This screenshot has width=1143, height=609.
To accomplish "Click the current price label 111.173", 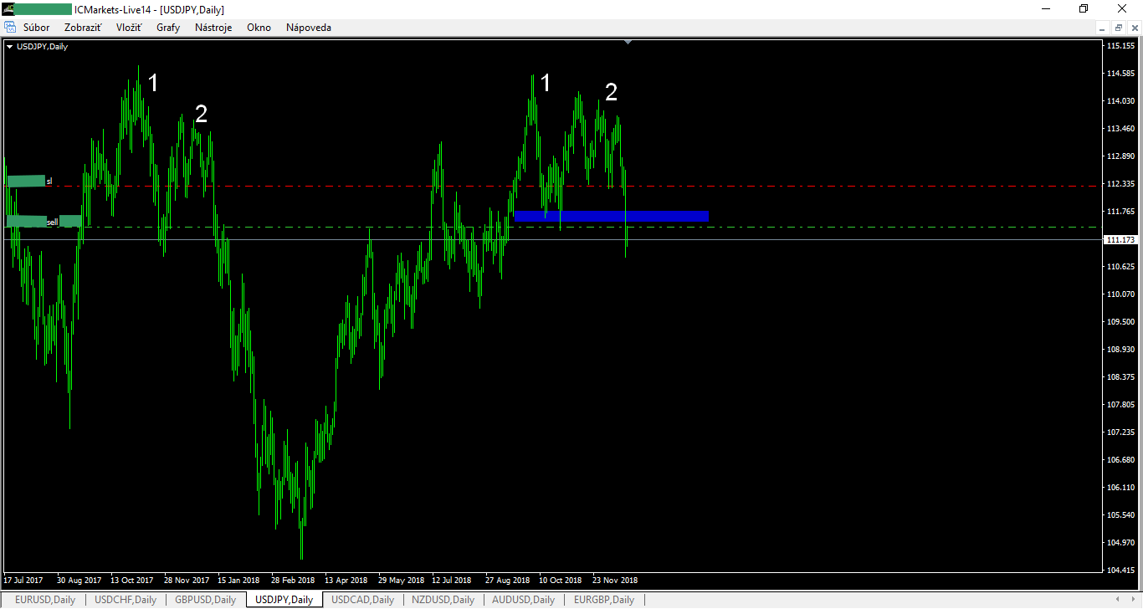I will (1121, 240).
